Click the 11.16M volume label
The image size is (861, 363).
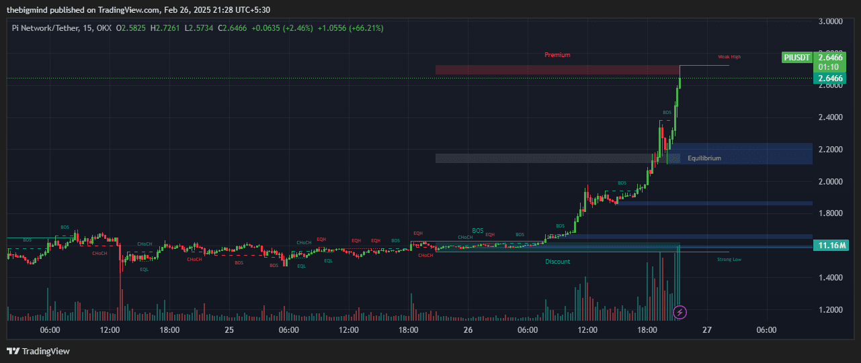pos(830,246)
